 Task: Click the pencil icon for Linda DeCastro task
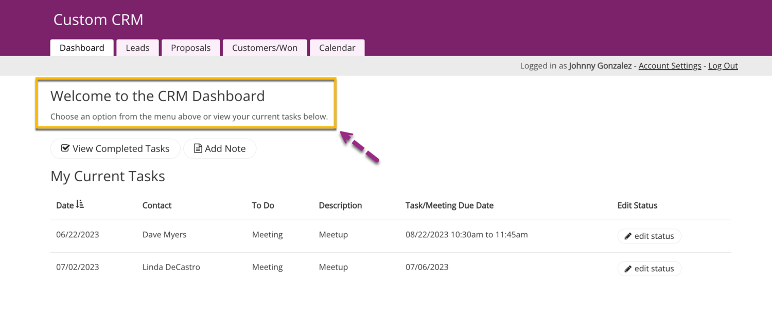628,269
